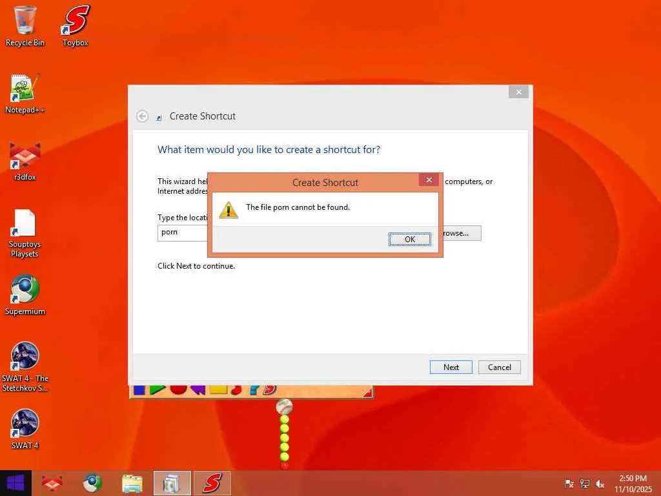Click the baseball toy on desktop
661x496 pixels.
pos(284,407)
